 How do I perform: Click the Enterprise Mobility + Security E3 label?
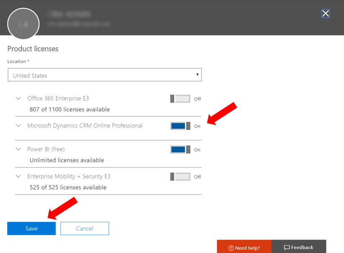tap(69, 176)
